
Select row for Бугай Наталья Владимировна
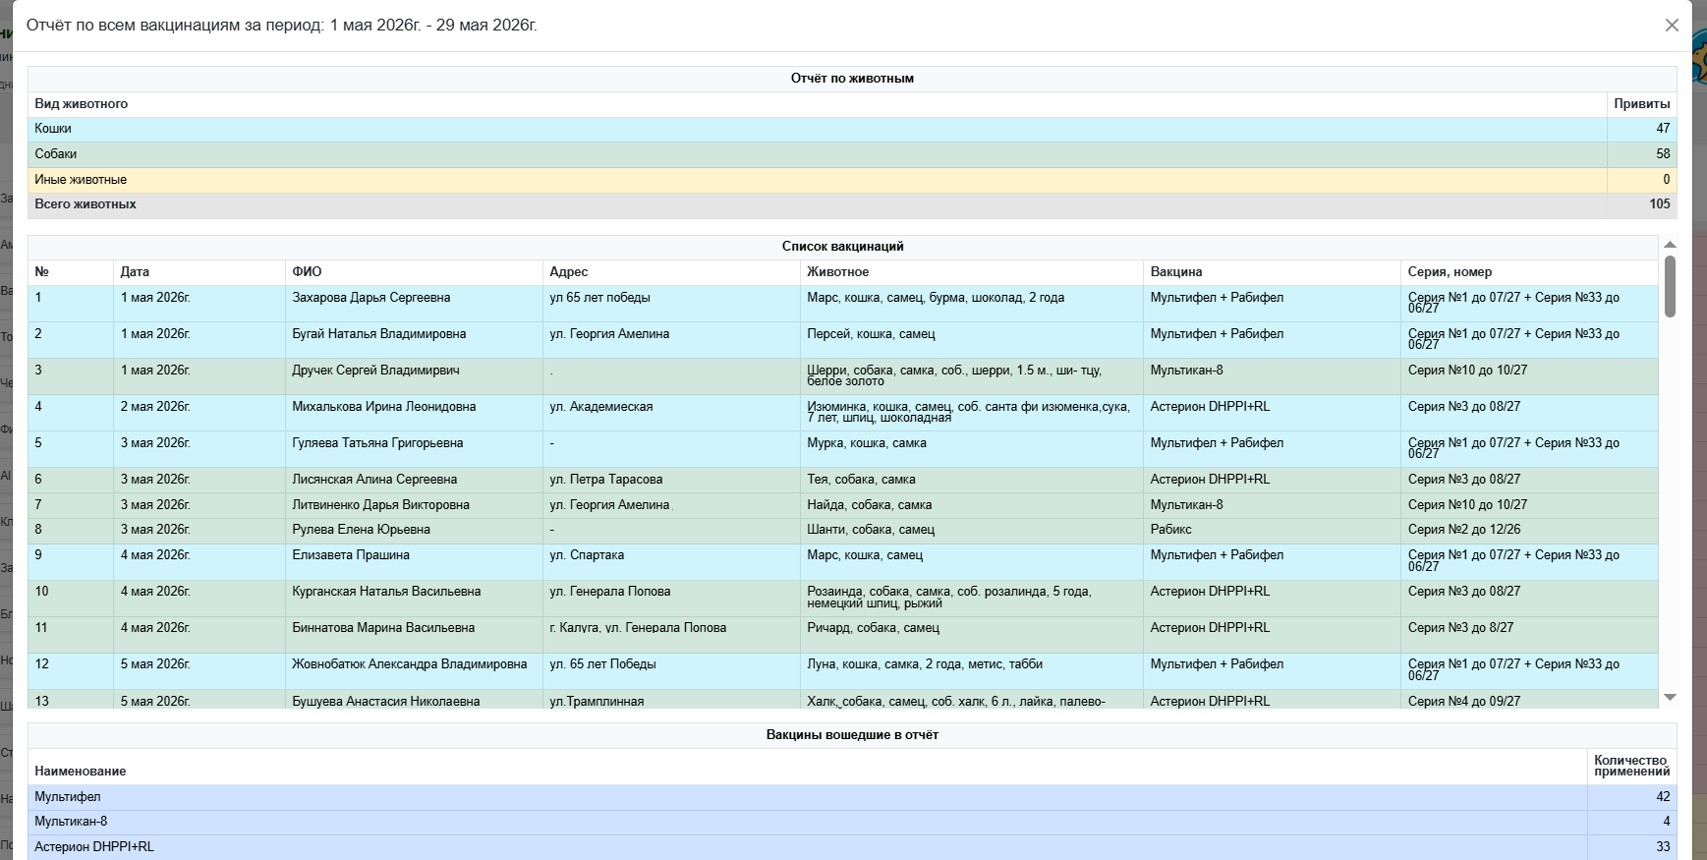843,340
